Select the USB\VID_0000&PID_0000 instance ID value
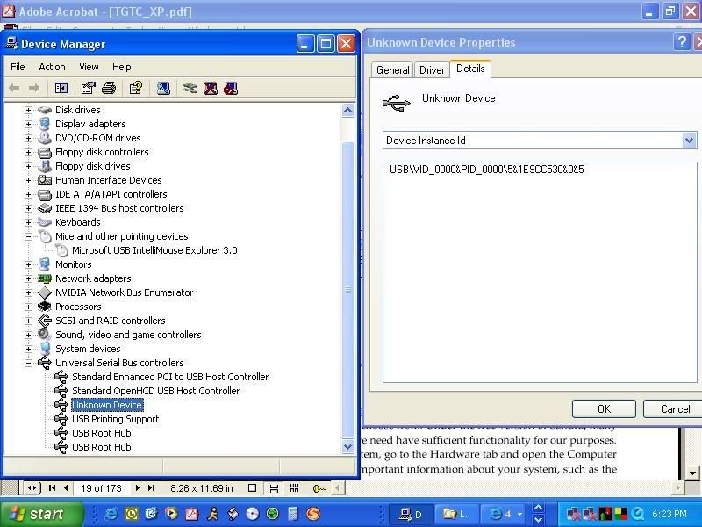Screen dimensions: 702x527 pyautogui.click(x=487, y=170)
